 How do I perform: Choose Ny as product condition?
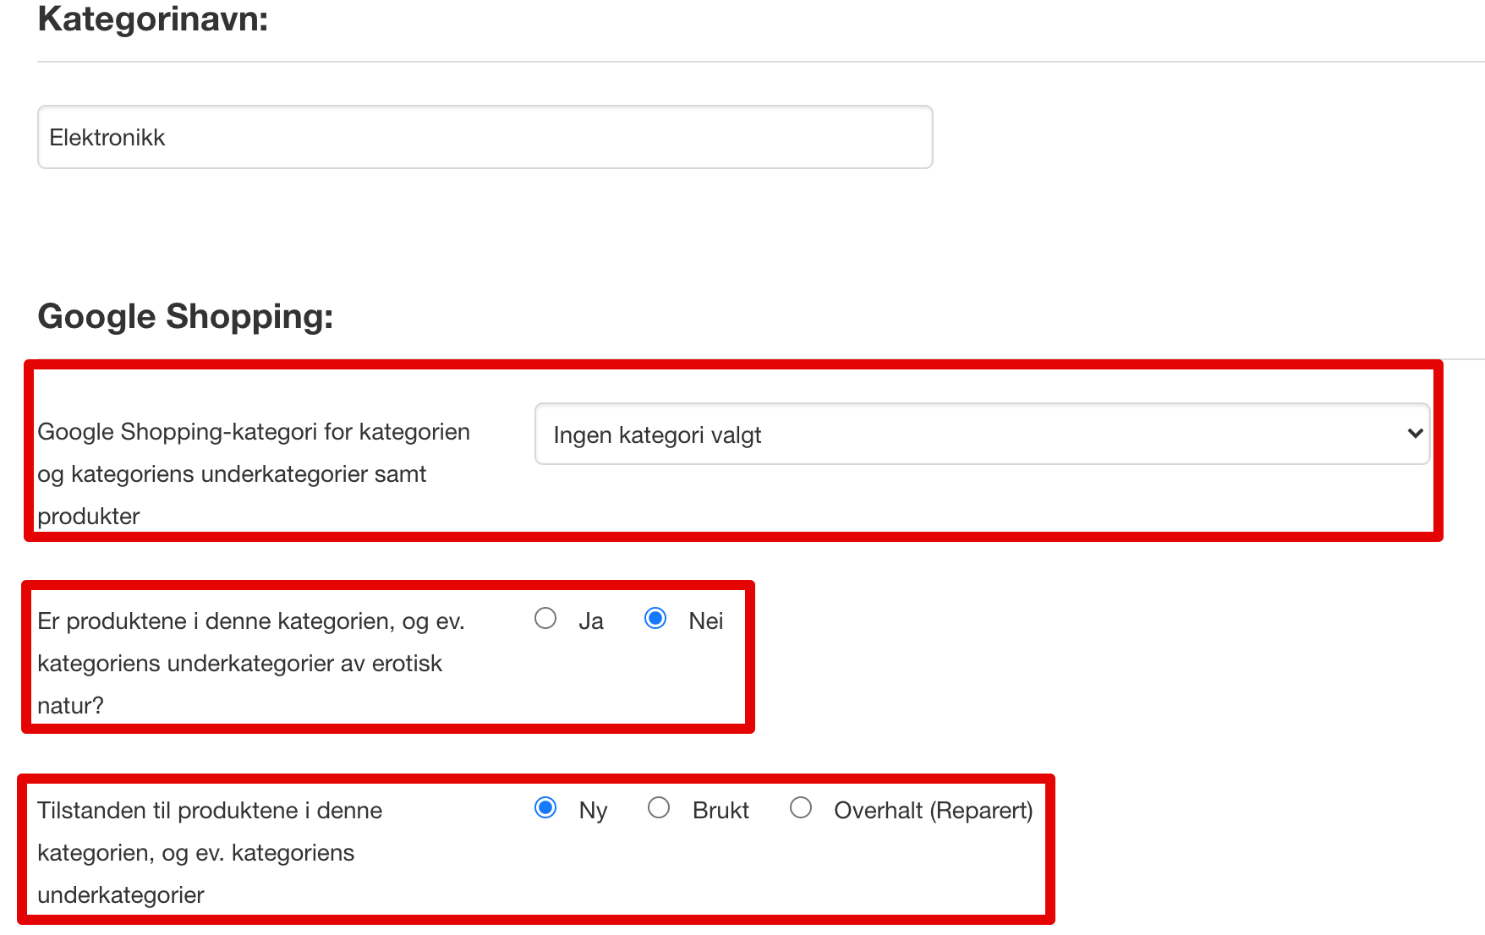(545, 808)
